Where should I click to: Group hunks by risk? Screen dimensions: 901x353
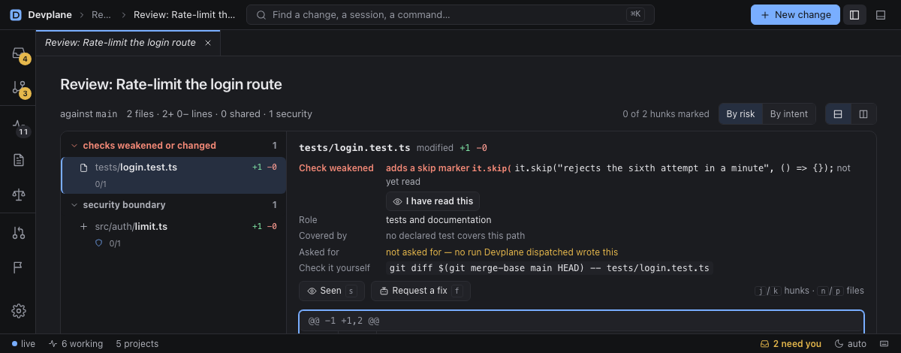(740, 114)
